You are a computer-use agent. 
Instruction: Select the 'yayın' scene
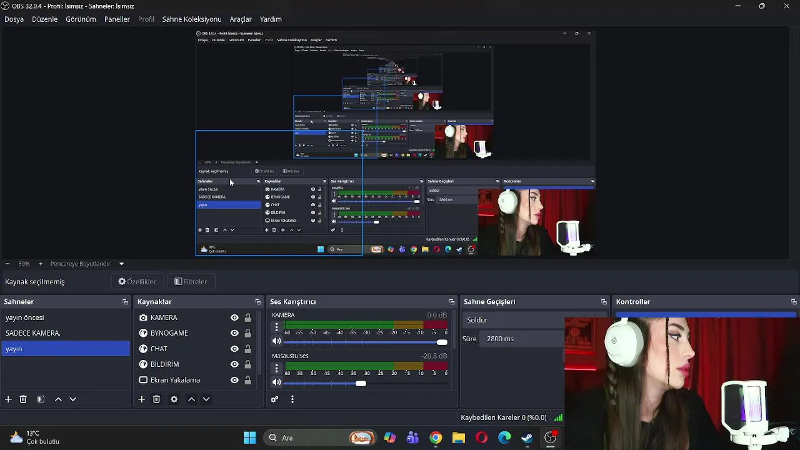click(x=65, y=349)
